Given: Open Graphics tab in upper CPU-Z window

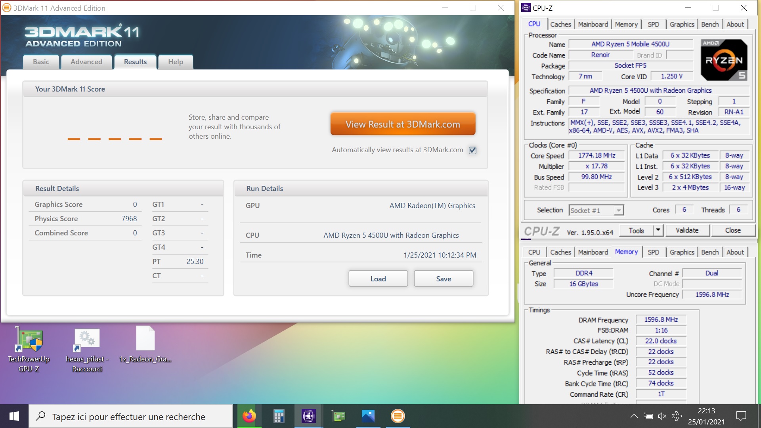Looking at the screenshot, I should click(x=682, y=24).
